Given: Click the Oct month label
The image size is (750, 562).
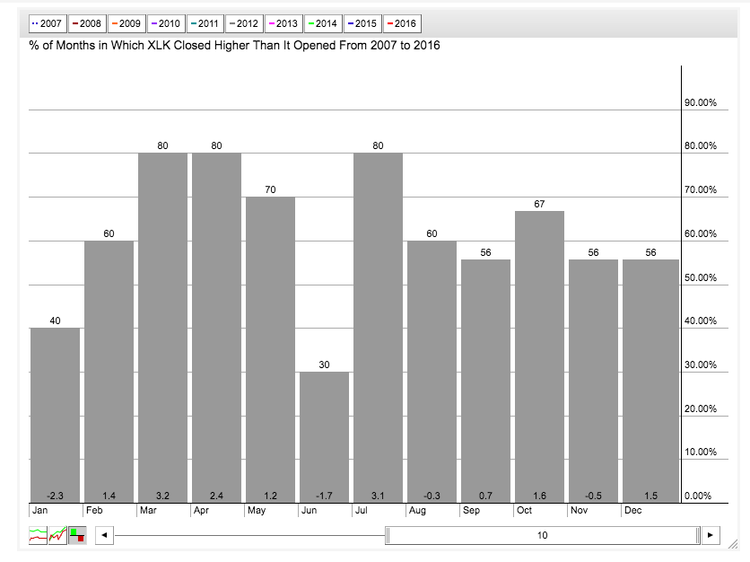Looking at the screenshot, I should [524, 510].
